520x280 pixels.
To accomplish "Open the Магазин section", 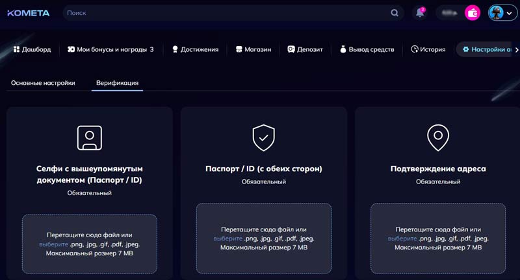I will coord(253,49).
